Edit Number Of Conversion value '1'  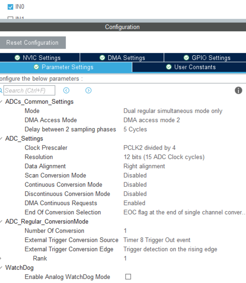click(x=125, y=231)
